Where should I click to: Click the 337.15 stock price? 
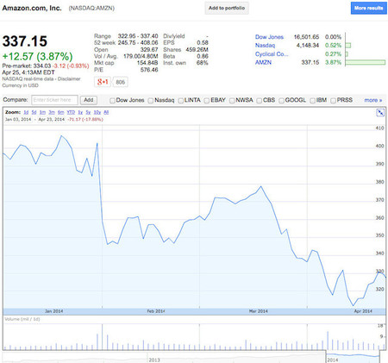pos(25,41)
